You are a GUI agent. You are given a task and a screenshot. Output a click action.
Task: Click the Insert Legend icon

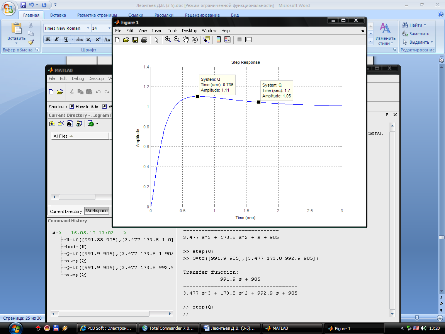(x=228, y=39)
